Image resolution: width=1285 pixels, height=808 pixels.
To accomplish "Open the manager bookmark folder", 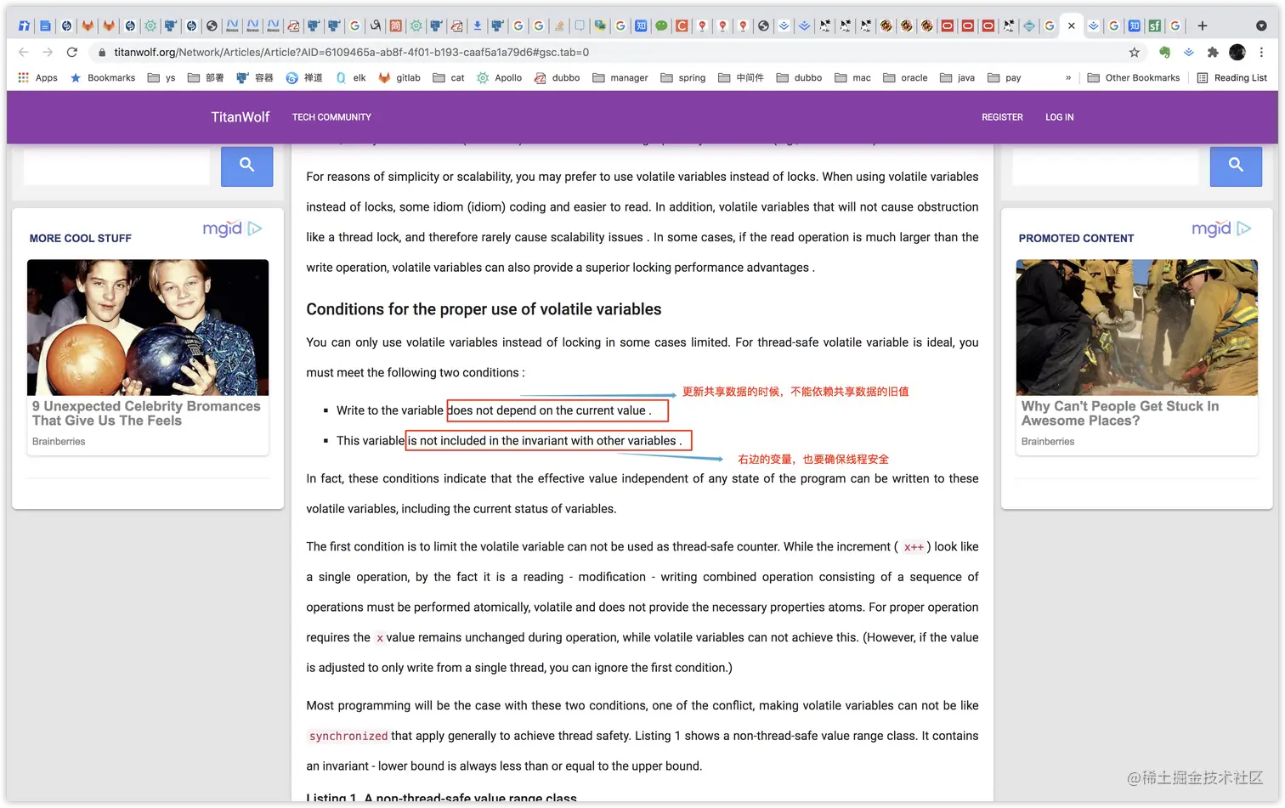I will (x=620, y=77).
